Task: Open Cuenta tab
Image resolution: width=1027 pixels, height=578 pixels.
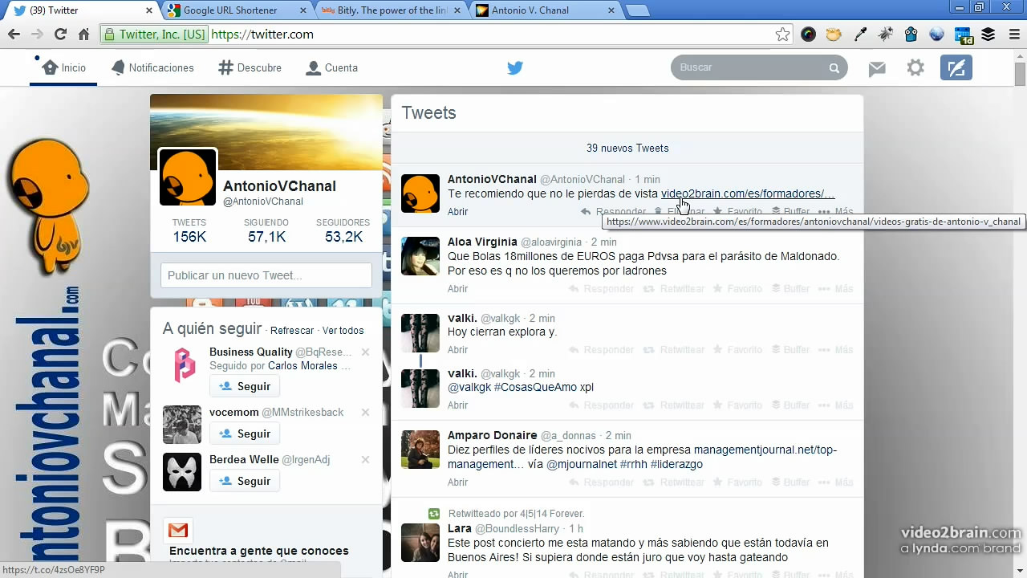Action: click(331, 68)
